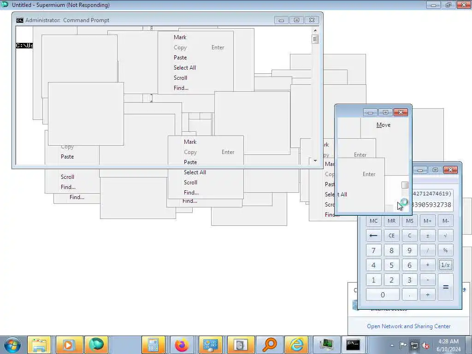Click the equals key in Calculator

click(x=446, y=287)
